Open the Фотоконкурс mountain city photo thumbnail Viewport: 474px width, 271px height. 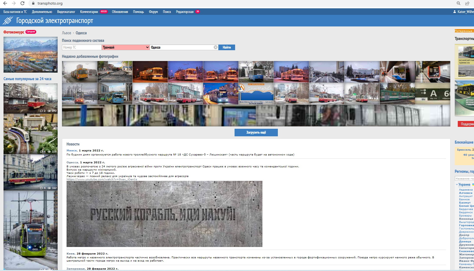pyautogui.click(x=30, y=55)
